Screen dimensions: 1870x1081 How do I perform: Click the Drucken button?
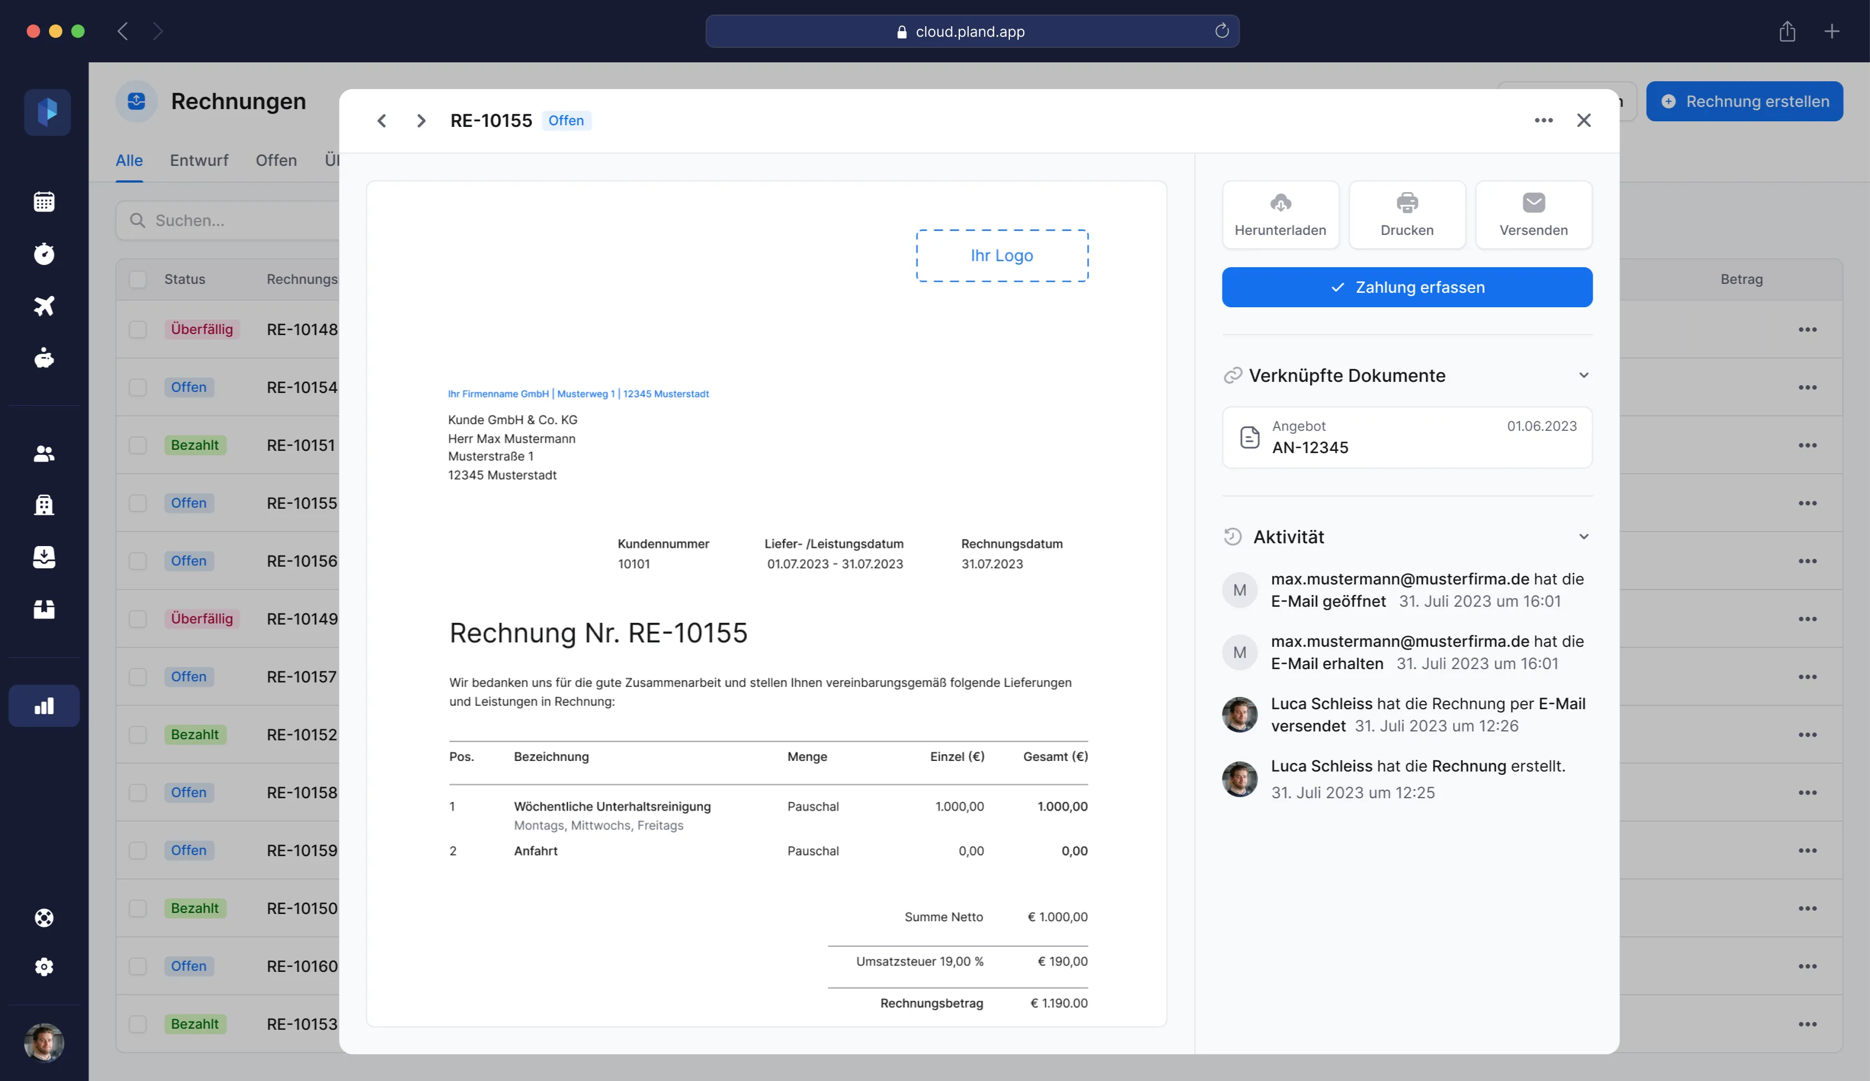click(1407, 214)
